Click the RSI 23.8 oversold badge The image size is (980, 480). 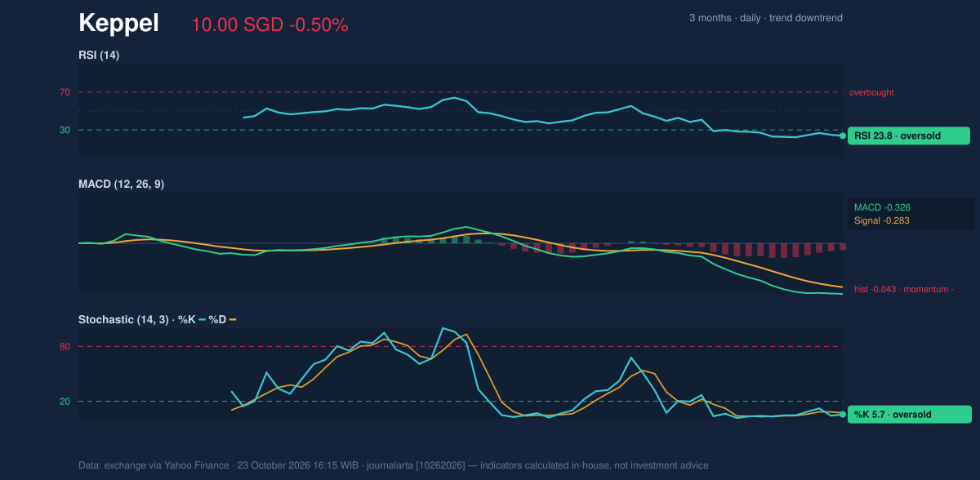point(909,136)
